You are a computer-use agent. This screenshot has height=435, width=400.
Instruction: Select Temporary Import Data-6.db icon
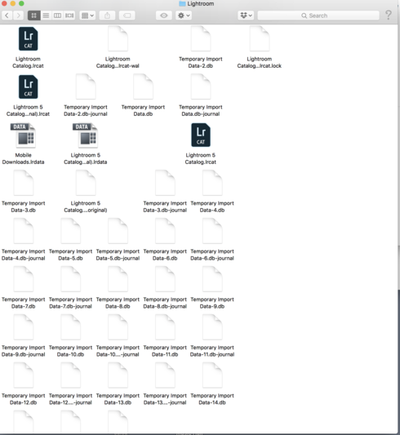(165, 231)
